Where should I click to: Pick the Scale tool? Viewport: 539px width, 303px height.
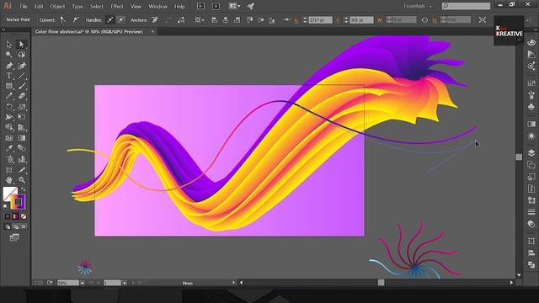22,107
